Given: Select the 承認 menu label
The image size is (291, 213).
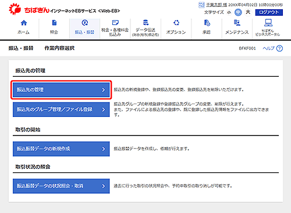Looking at the screenshot, I should click(207, 32).
